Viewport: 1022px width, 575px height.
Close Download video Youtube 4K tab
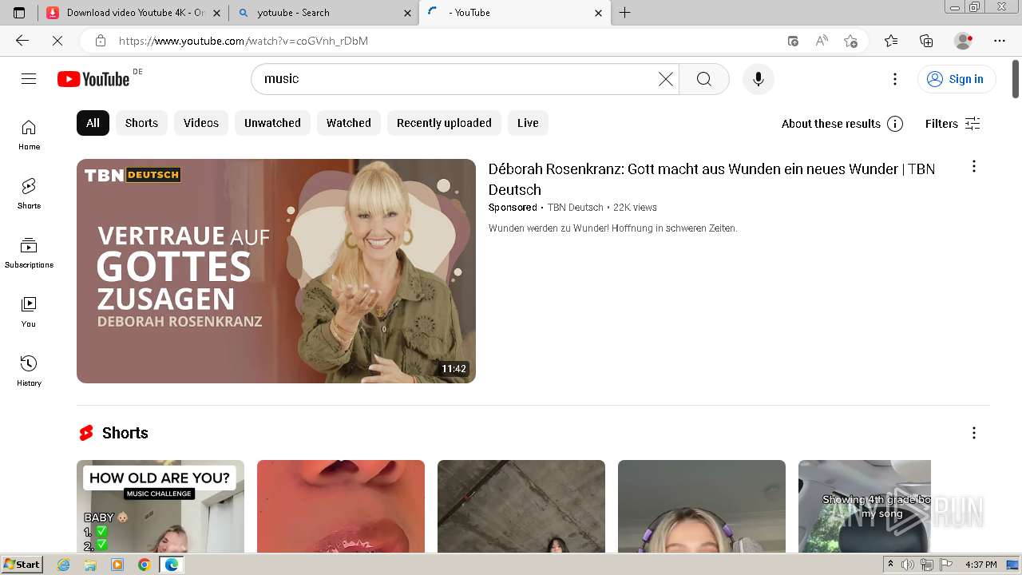pyautogui.click(x=216, y=13)
